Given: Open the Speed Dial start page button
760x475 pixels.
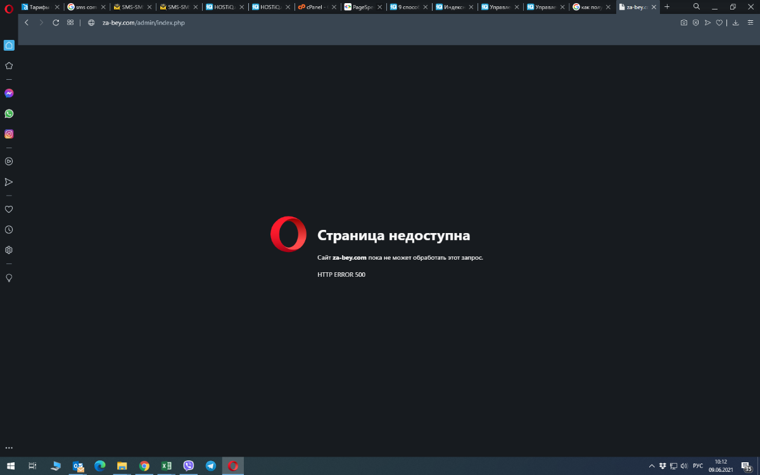Looking at the screenshot, I should click(70, 22).
